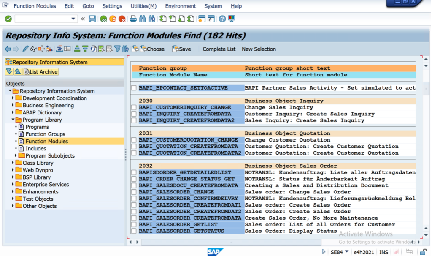This screenshot has width=432, height=256.
Task: Open the Customize Local Layout monitor icon
Action: [232, 19]
